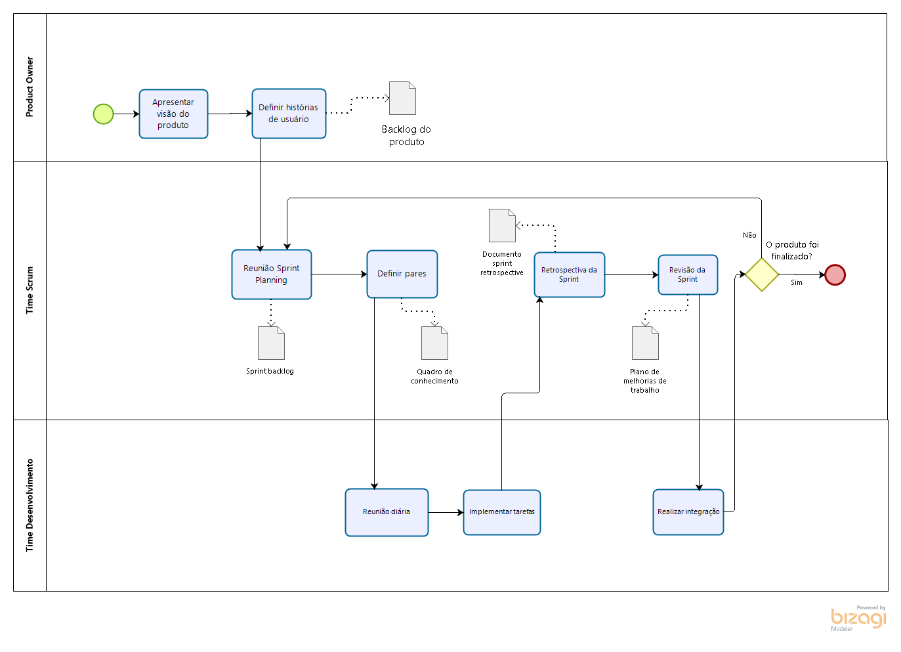Select the Documento sprint retrospective document icon
Image resolution: width=901 pixels, height=652 pixels.
click(502, 225)
